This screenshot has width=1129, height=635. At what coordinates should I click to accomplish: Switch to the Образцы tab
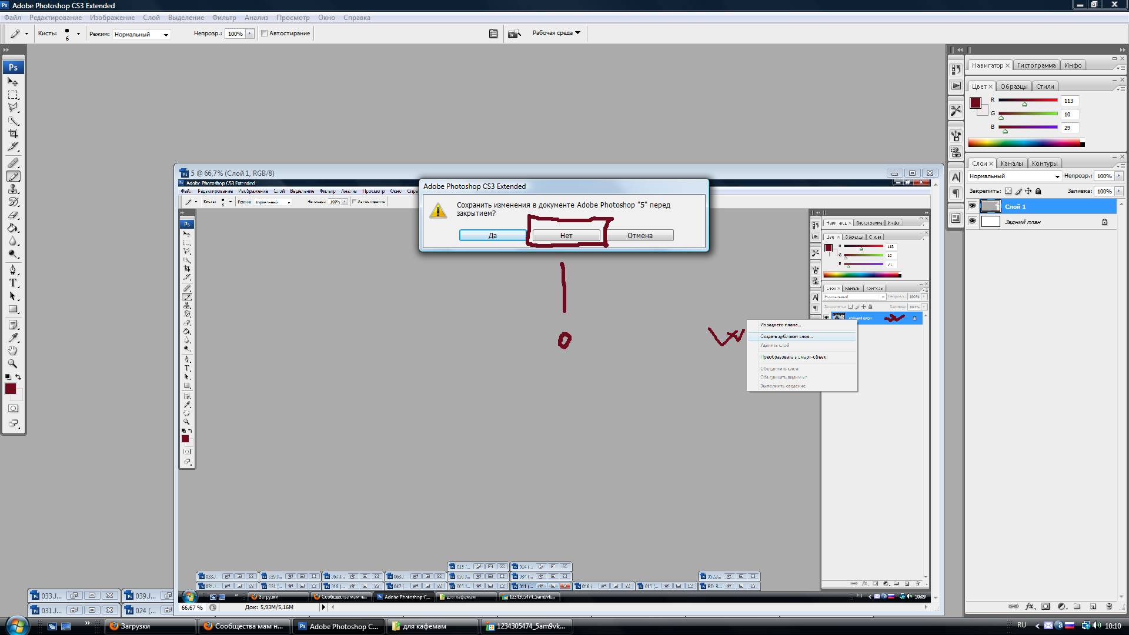pyautogui.click(x=1014, y=86)
